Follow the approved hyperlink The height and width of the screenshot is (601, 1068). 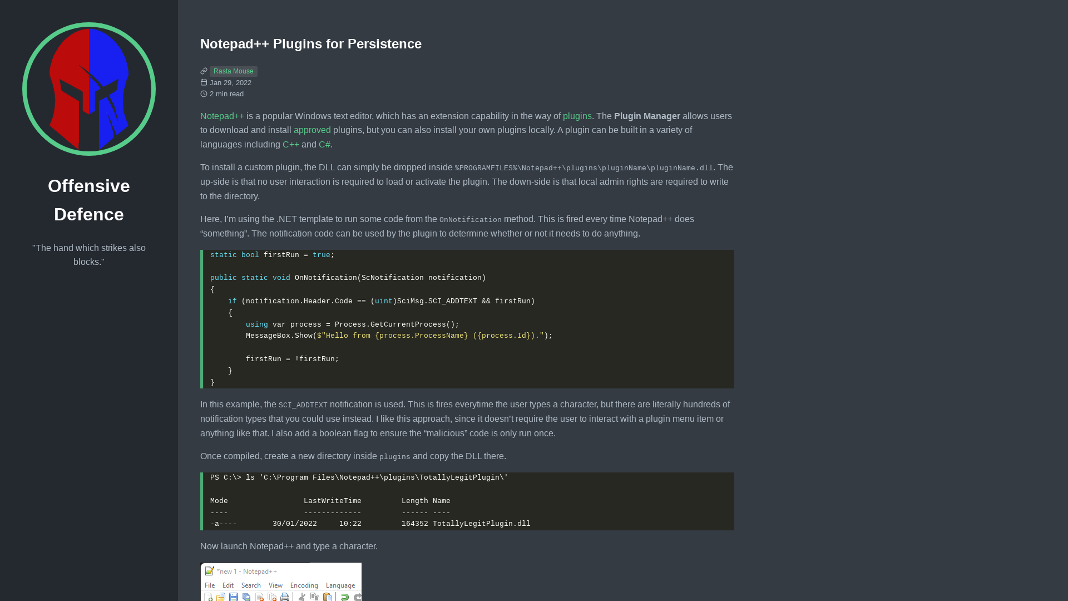[x=312, y=130]
